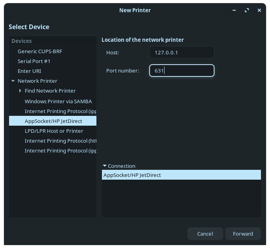Collapse the Connection section

coord(105,166)
